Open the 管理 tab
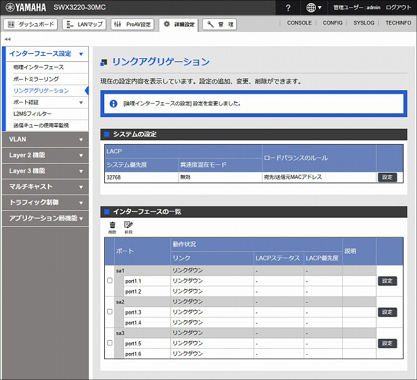Screen dimensions: 417x380 pyautogui.click(x=220, y=25)
